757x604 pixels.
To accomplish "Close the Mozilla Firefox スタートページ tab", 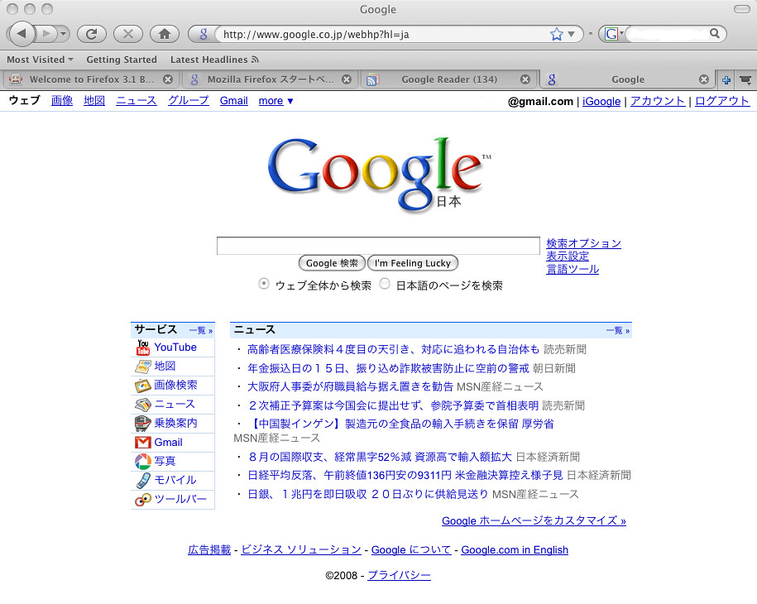I will point(346,79).
